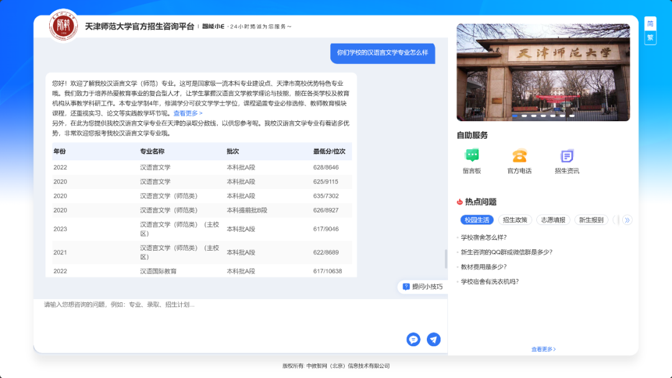Click the 提问小技巧 question tips button
The height and width of the screenshot is (378, 672).
[423, 287]
